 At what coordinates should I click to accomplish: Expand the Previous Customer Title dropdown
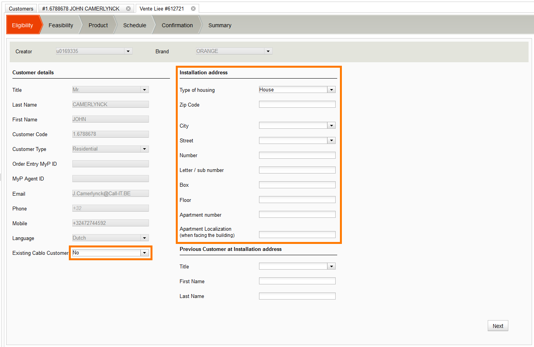coord(331,266)
